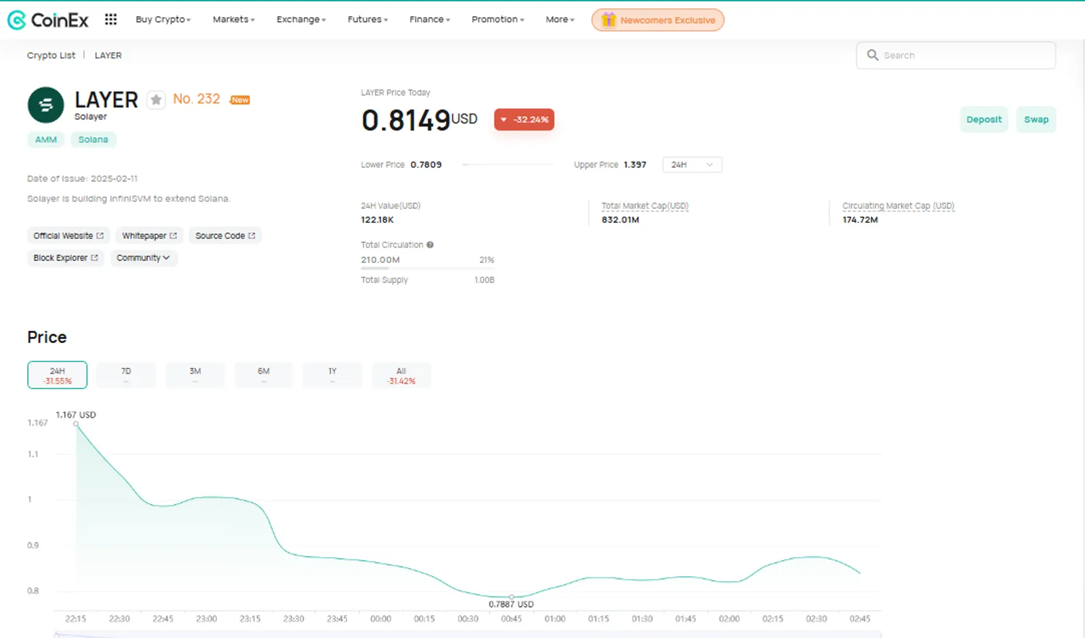Viewport: 1085px width, 638px height.
Task: Click the Circulating Market Cap (USD) label
Action: 899,205
